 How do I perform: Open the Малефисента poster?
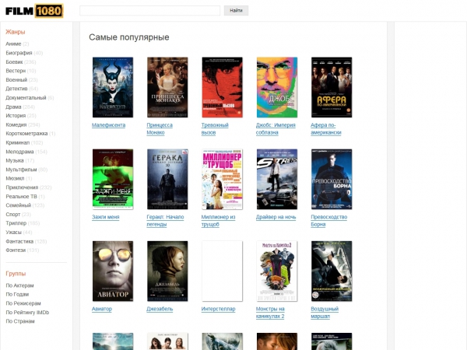click(113, 87)
